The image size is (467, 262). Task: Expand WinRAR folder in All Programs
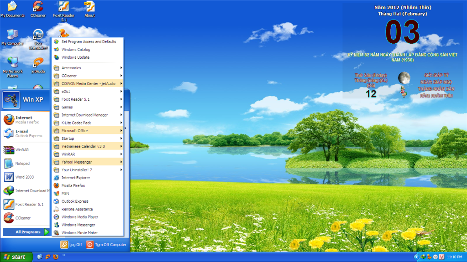point(88,154)
